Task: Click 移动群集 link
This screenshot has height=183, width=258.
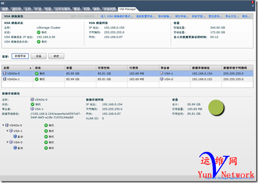Action: point(165,17)
